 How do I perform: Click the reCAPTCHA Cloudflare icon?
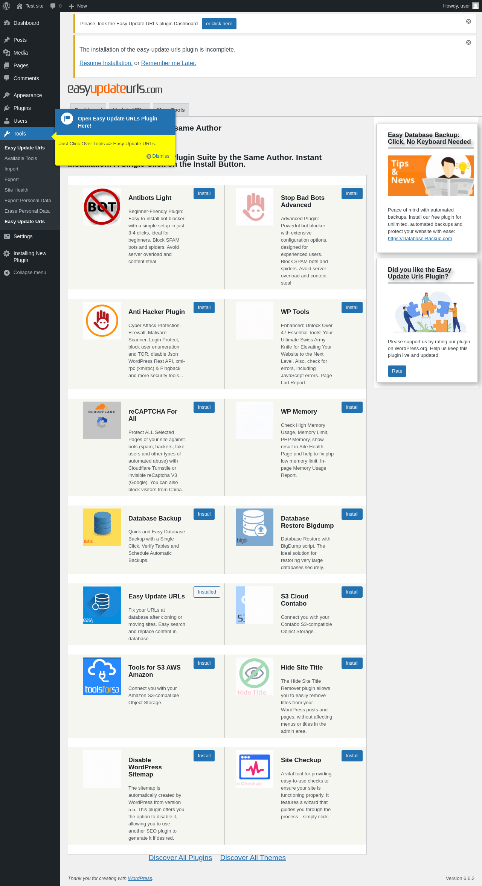coord(102,420)
